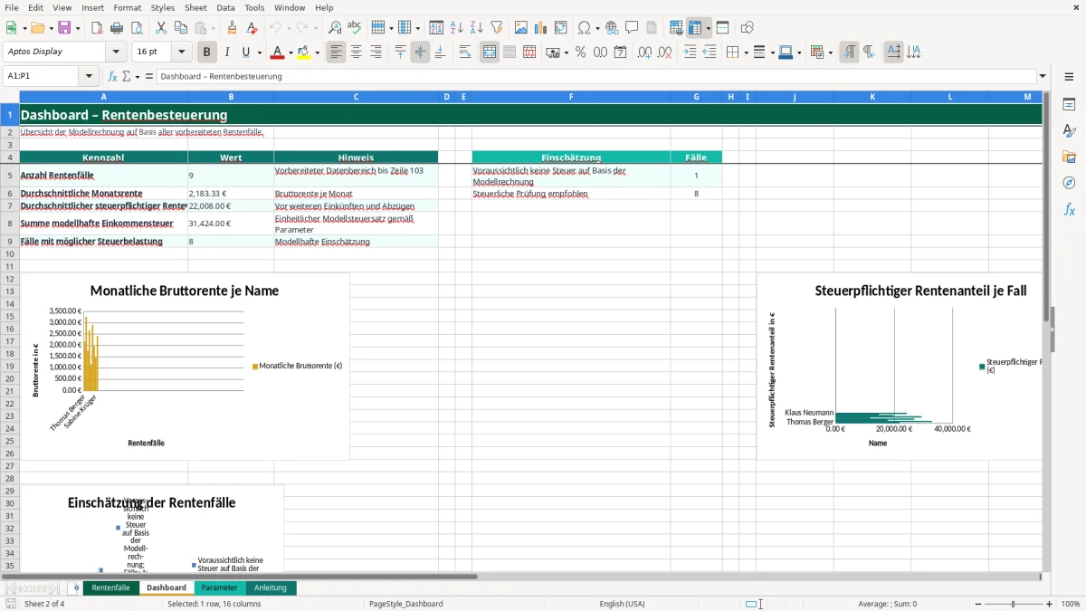Switch to the Rentenfälle sheet tab
The height and width of the screenshot is (611, 1086).
pyautogui.click(x=110, y=587)
